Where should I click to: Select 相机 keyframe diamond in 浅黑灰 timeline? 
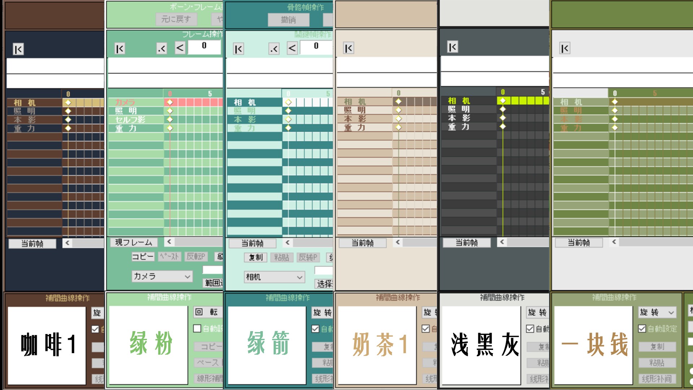503,100
